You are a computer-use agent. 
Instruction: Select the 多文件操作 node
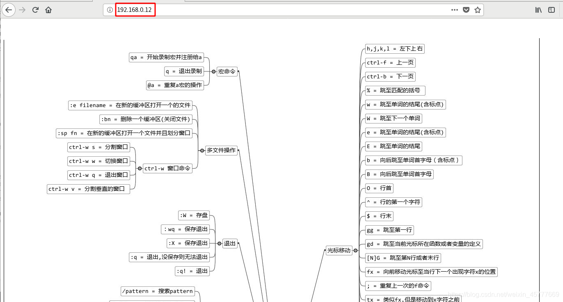(x=221, y=151)
